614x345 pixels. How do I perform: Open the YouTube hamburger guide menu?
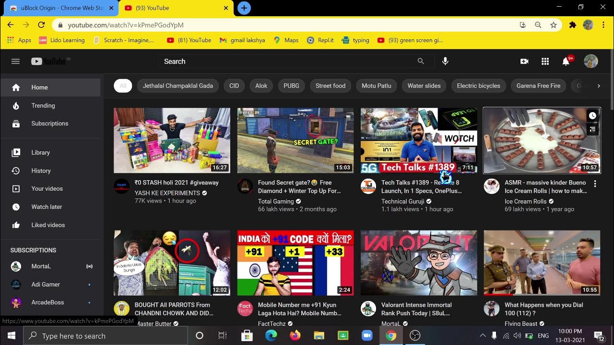pos(15,61)
